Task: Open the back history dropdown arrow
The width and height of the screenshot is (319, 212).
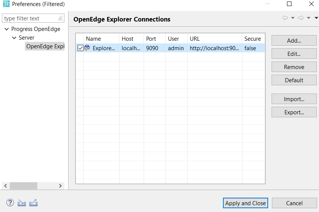Action: [x=293, y=18]
